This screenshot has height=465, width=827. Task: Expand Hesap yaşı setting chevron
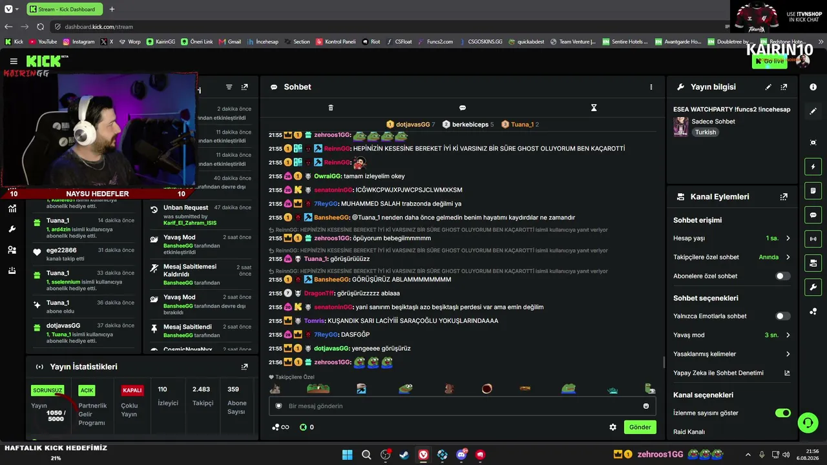(x=788, y=238)
